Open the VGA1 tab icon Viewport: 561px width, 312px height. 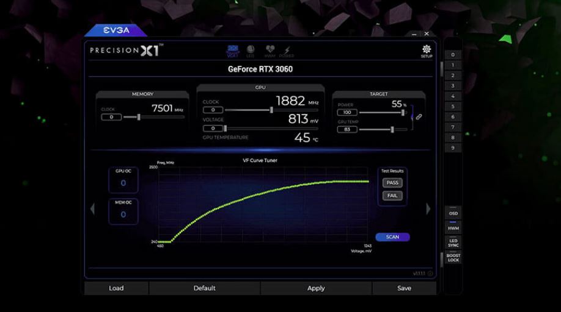click(x=233, y=51)
